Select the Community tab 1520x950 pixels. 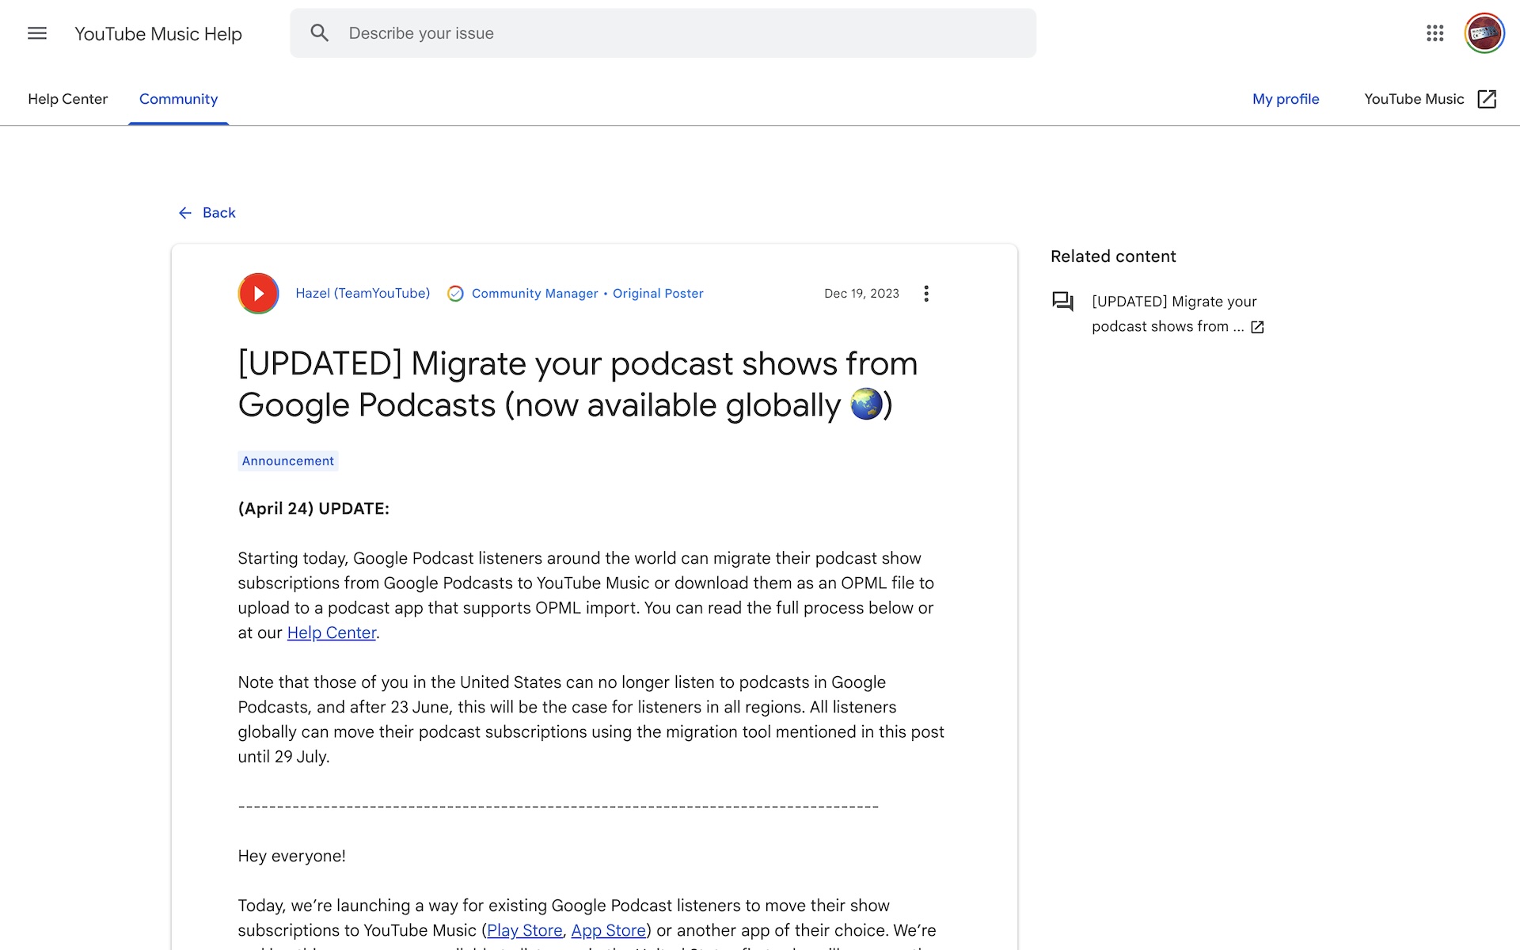pyautogui.click(x=178, y=99)
